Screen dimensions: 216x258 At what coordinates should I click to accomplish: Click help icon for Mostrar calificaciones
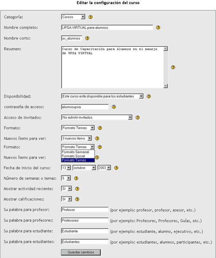77,199
